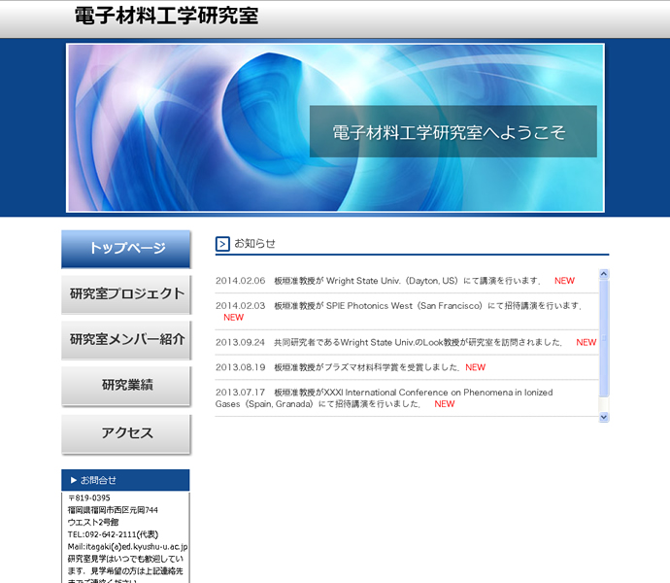This screenshot has width=670, height=583.
Task: Go to 研究室プロジェクト page
Action: (x=126, y=294)
